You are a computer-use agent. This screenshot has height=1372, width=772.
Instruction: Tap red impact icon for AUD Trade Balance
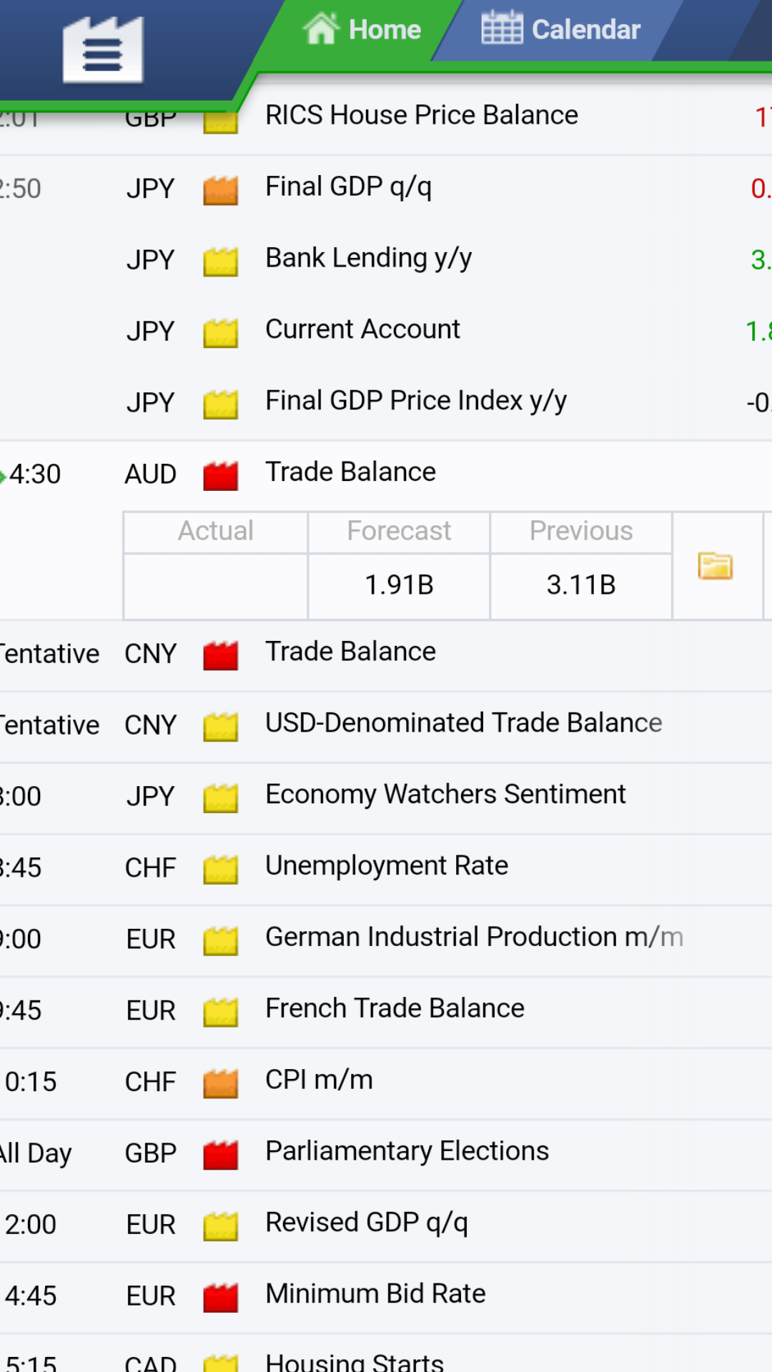220,475
